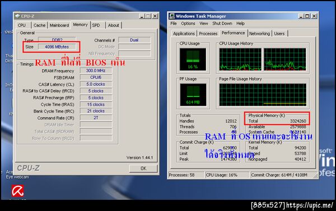Screen dimensions: 336x211
Task: Click the Eye webcam desktop shortcut label
Action: point(17,177)
